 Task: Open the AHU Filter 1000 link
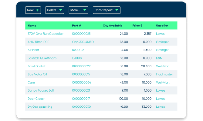(x=38, y=42)
